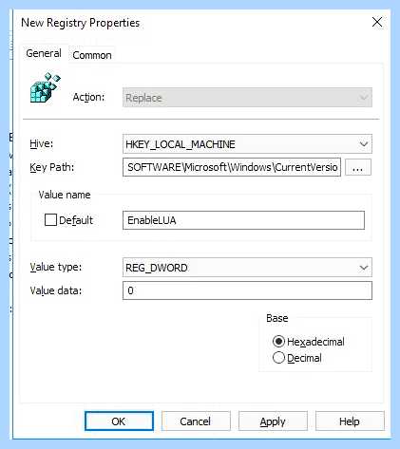Open the Key Path browse button
Viewport: 400px width, 449px height.
click(x=358, y=167)
